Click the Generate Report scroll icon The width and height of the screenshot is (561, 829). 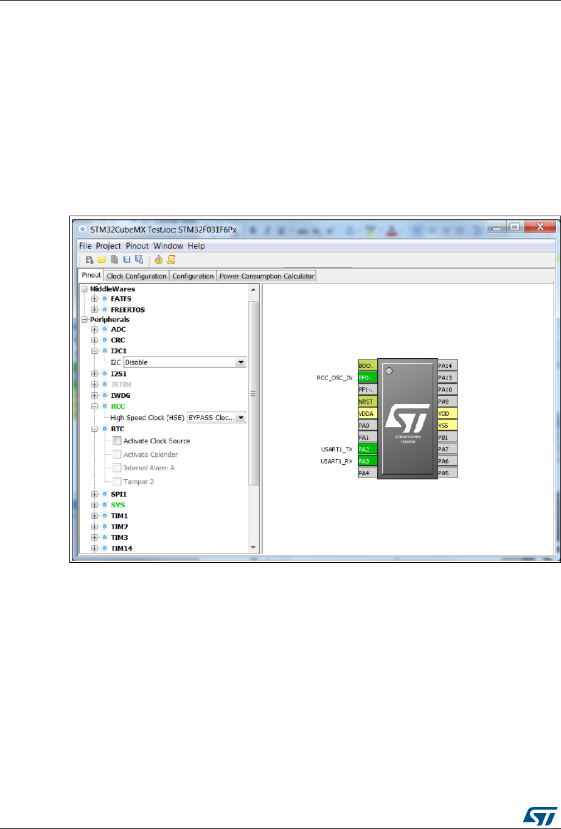pos(172,259)
